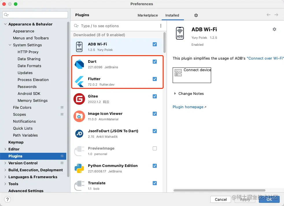
Task: Uncheck the Flutter plugin checkbox
Action: point(155,79)
